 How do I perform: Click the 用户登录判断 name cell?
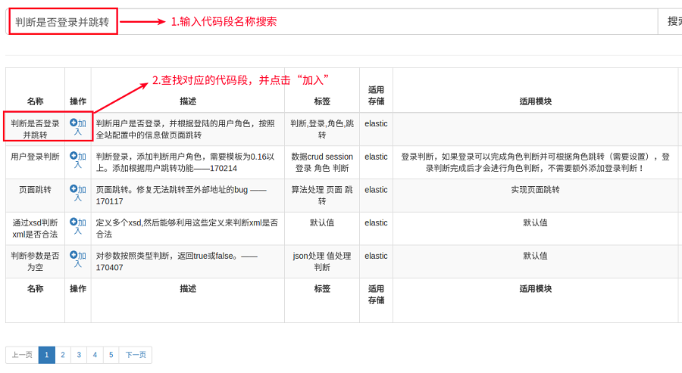coord(35,157)
